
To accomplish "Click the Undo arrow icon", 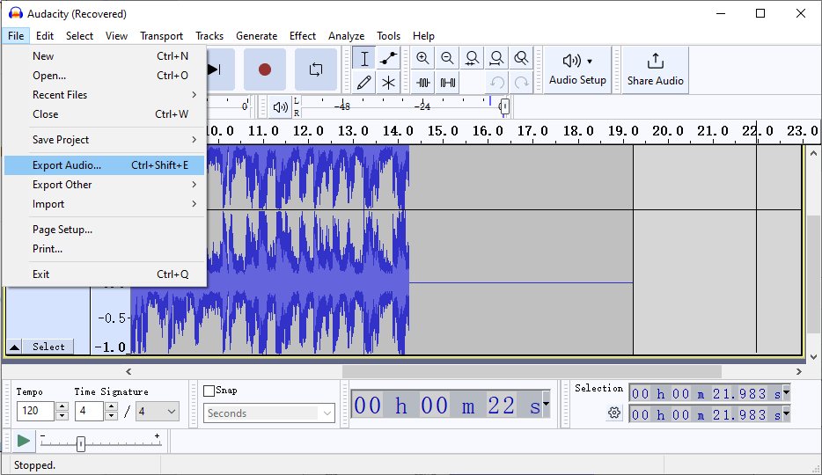I will 496,82.
